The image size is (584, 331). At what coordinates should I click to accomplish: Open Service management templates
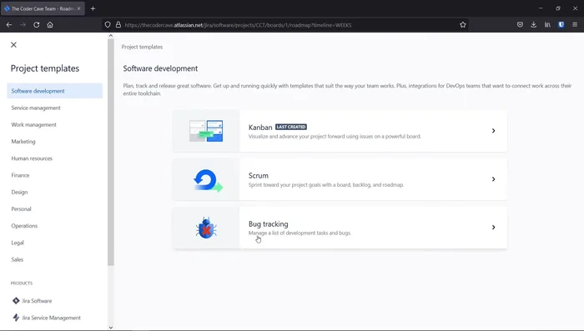[36, 108]
